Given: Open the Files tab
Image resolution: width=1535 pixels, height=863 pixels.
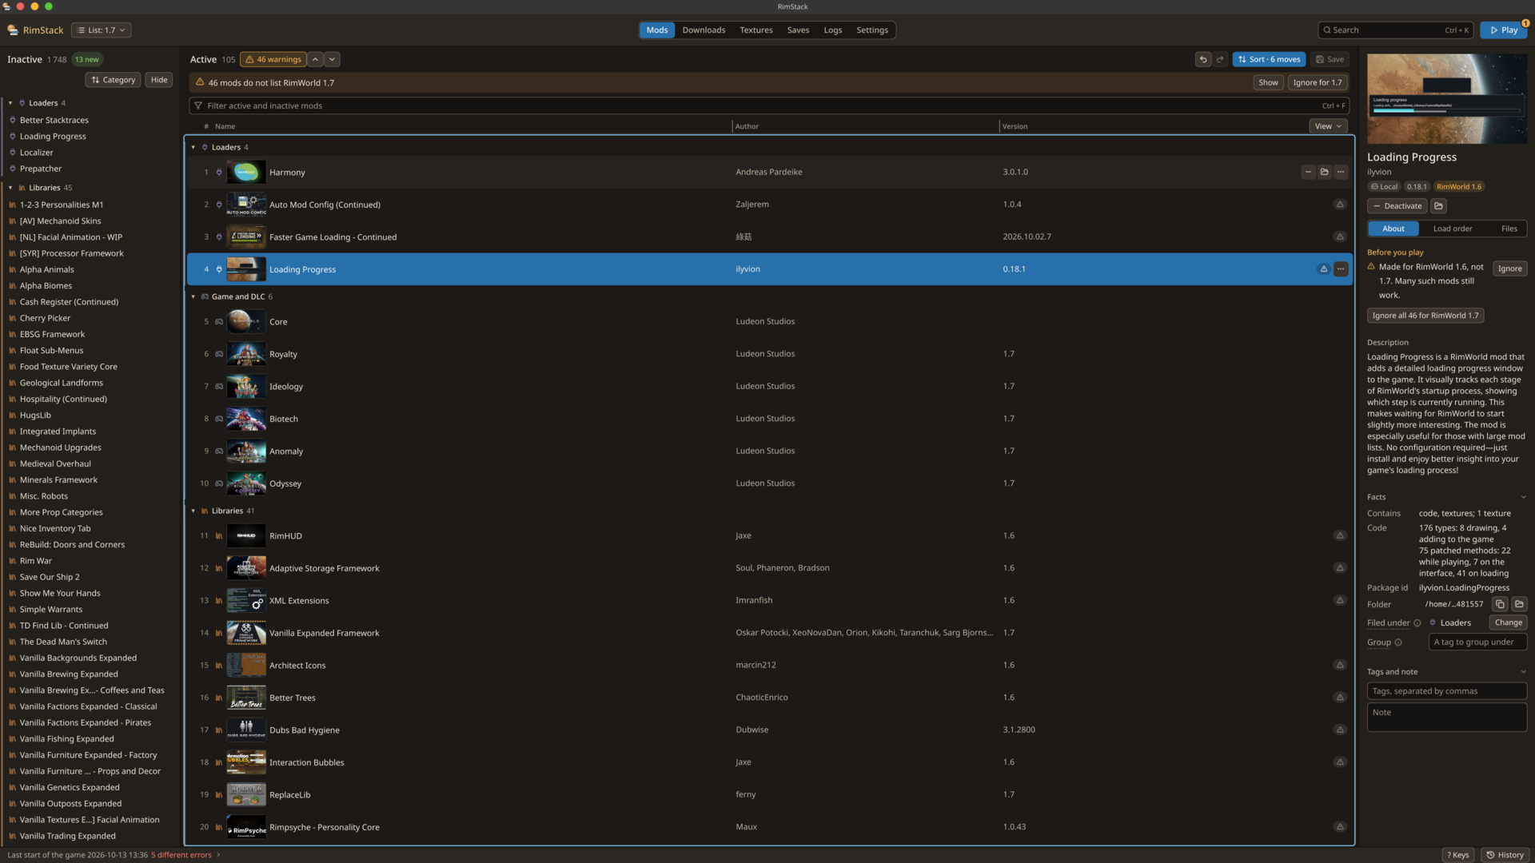Looking at the screenshot, I should point(1509,229).
